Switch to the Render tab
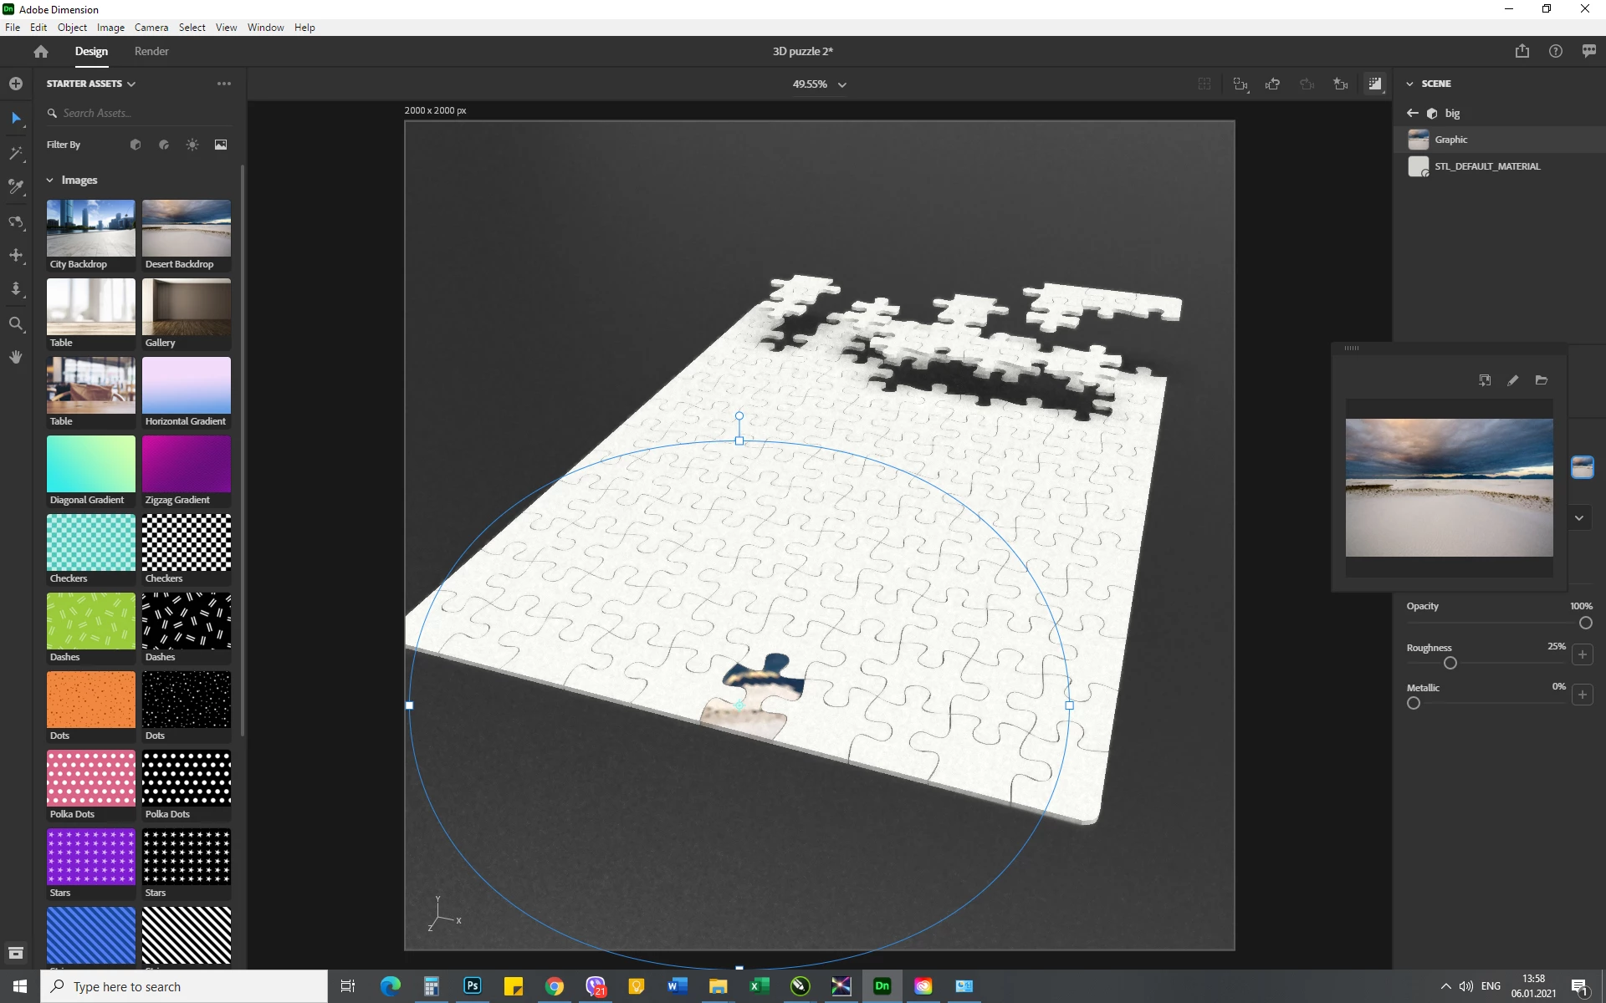The height and width of the screenshot is (1003, 1606). click(x=151, y=51)
